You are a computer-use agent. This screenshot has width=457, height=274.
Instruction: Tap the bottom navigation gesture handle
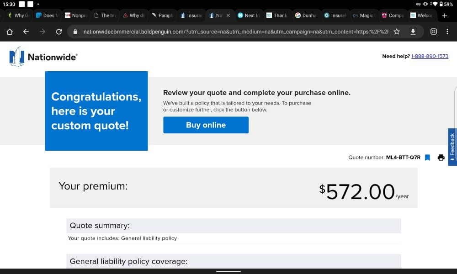click(228, 271)
